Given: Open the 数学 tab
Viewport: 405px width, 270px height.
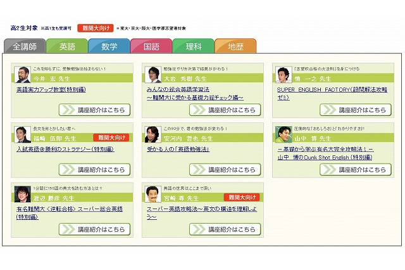Looking at the screenshot, I should [109, 46].
